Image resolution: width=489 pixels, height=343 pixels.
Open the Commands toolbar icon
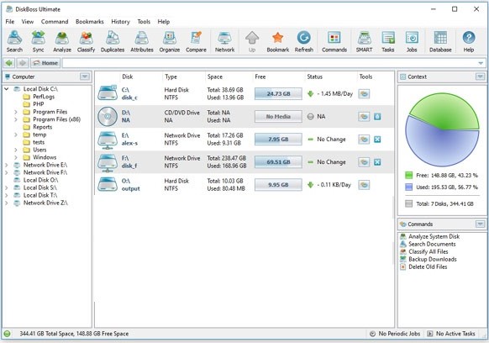pyautogui.click(x=334, y=41)
